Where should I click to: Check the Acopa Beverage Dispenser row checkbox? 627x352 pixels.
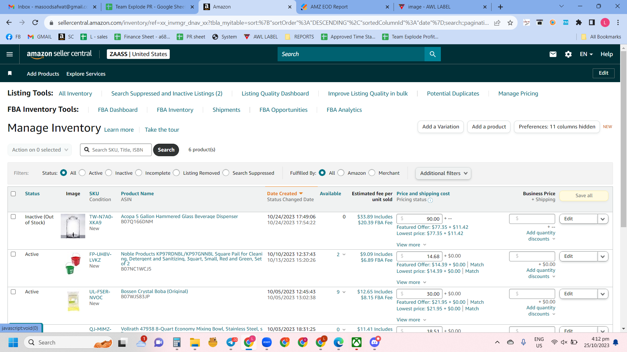tap(13, 216)
